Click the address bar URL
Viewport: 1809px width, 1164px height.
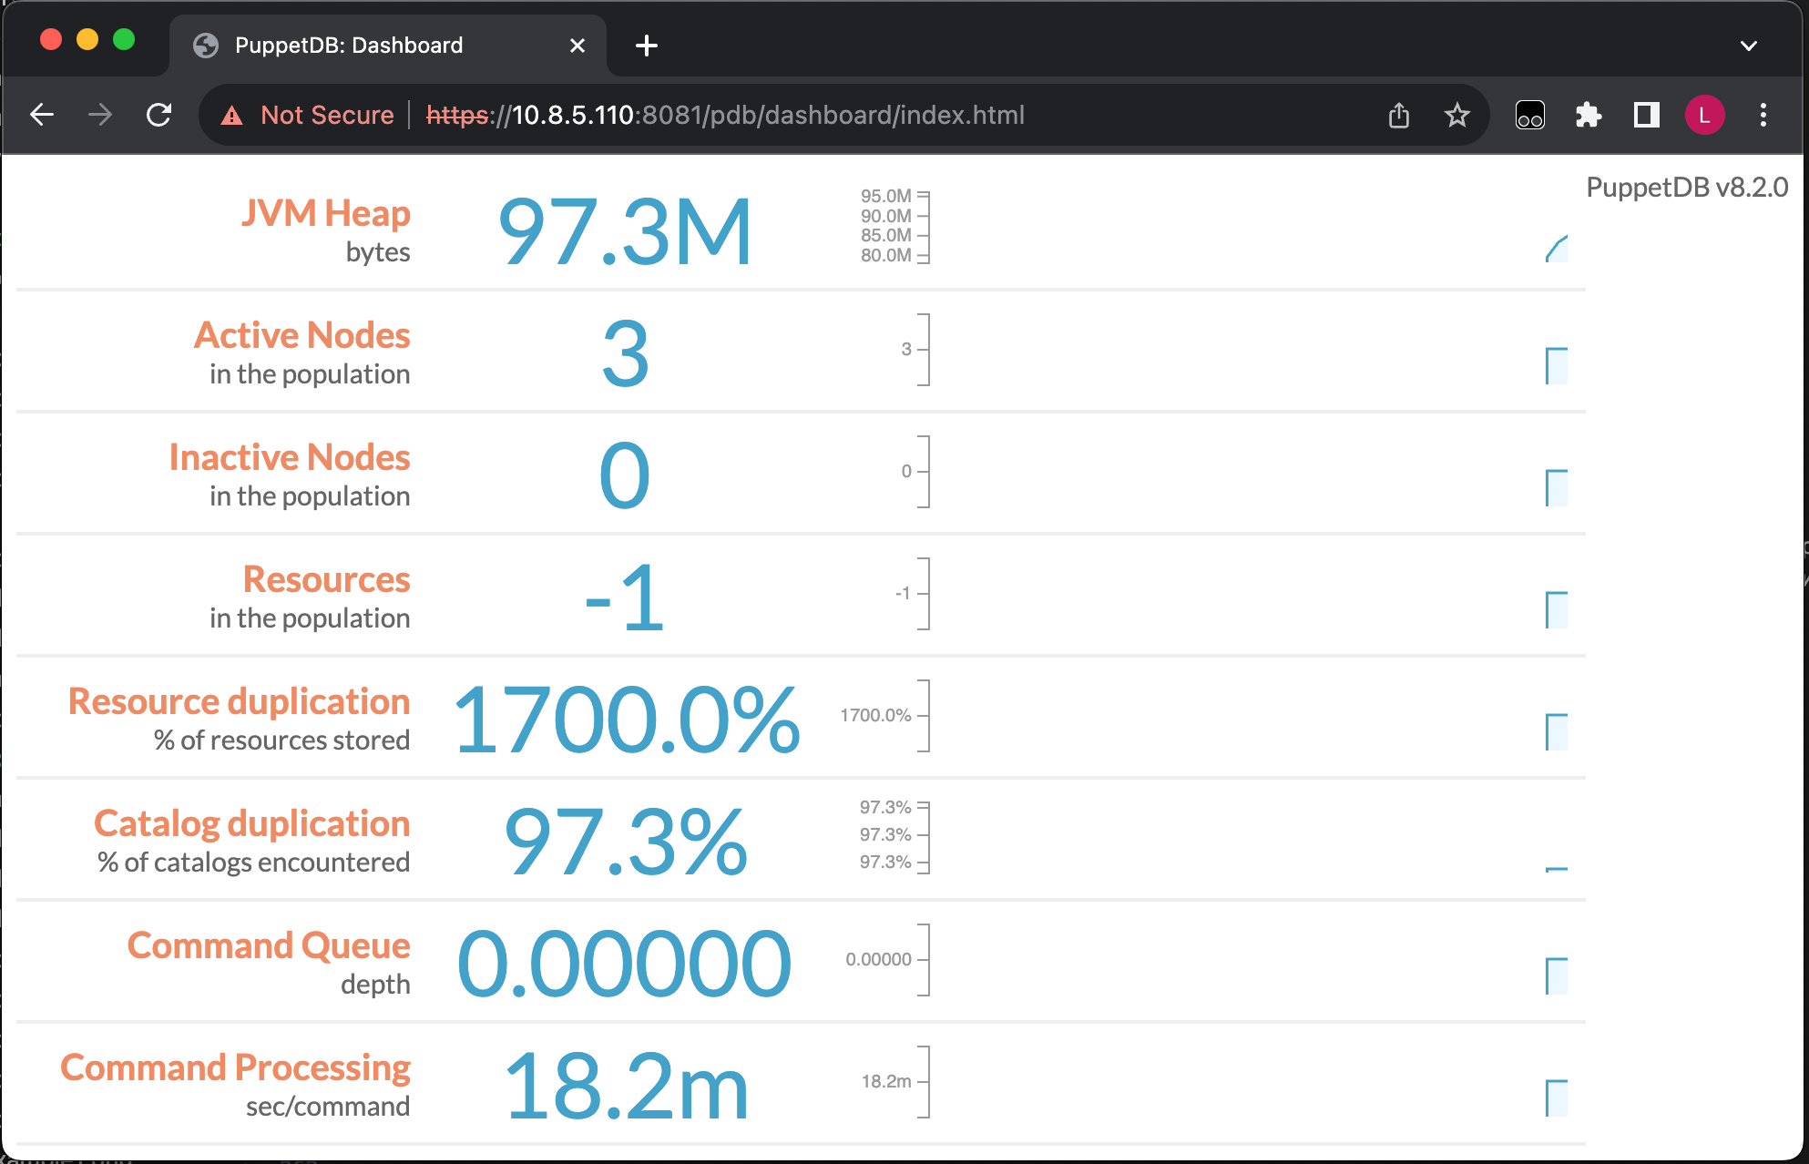coord(725,116)
